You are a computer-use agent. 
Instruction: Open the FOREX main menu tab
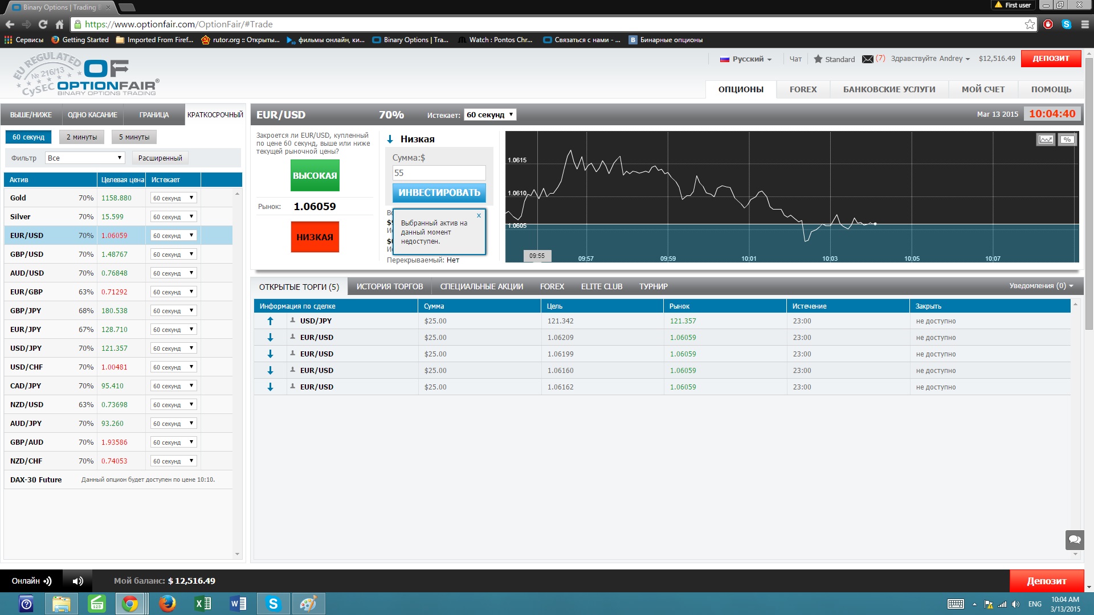tap(803, 89)
